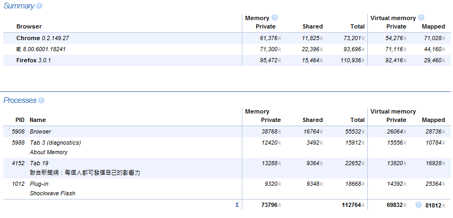The height and width of the screenshot is (218, 453).
Task: Click the Tab 3 (diagnostics) process entry
Action: click(55, 143)
